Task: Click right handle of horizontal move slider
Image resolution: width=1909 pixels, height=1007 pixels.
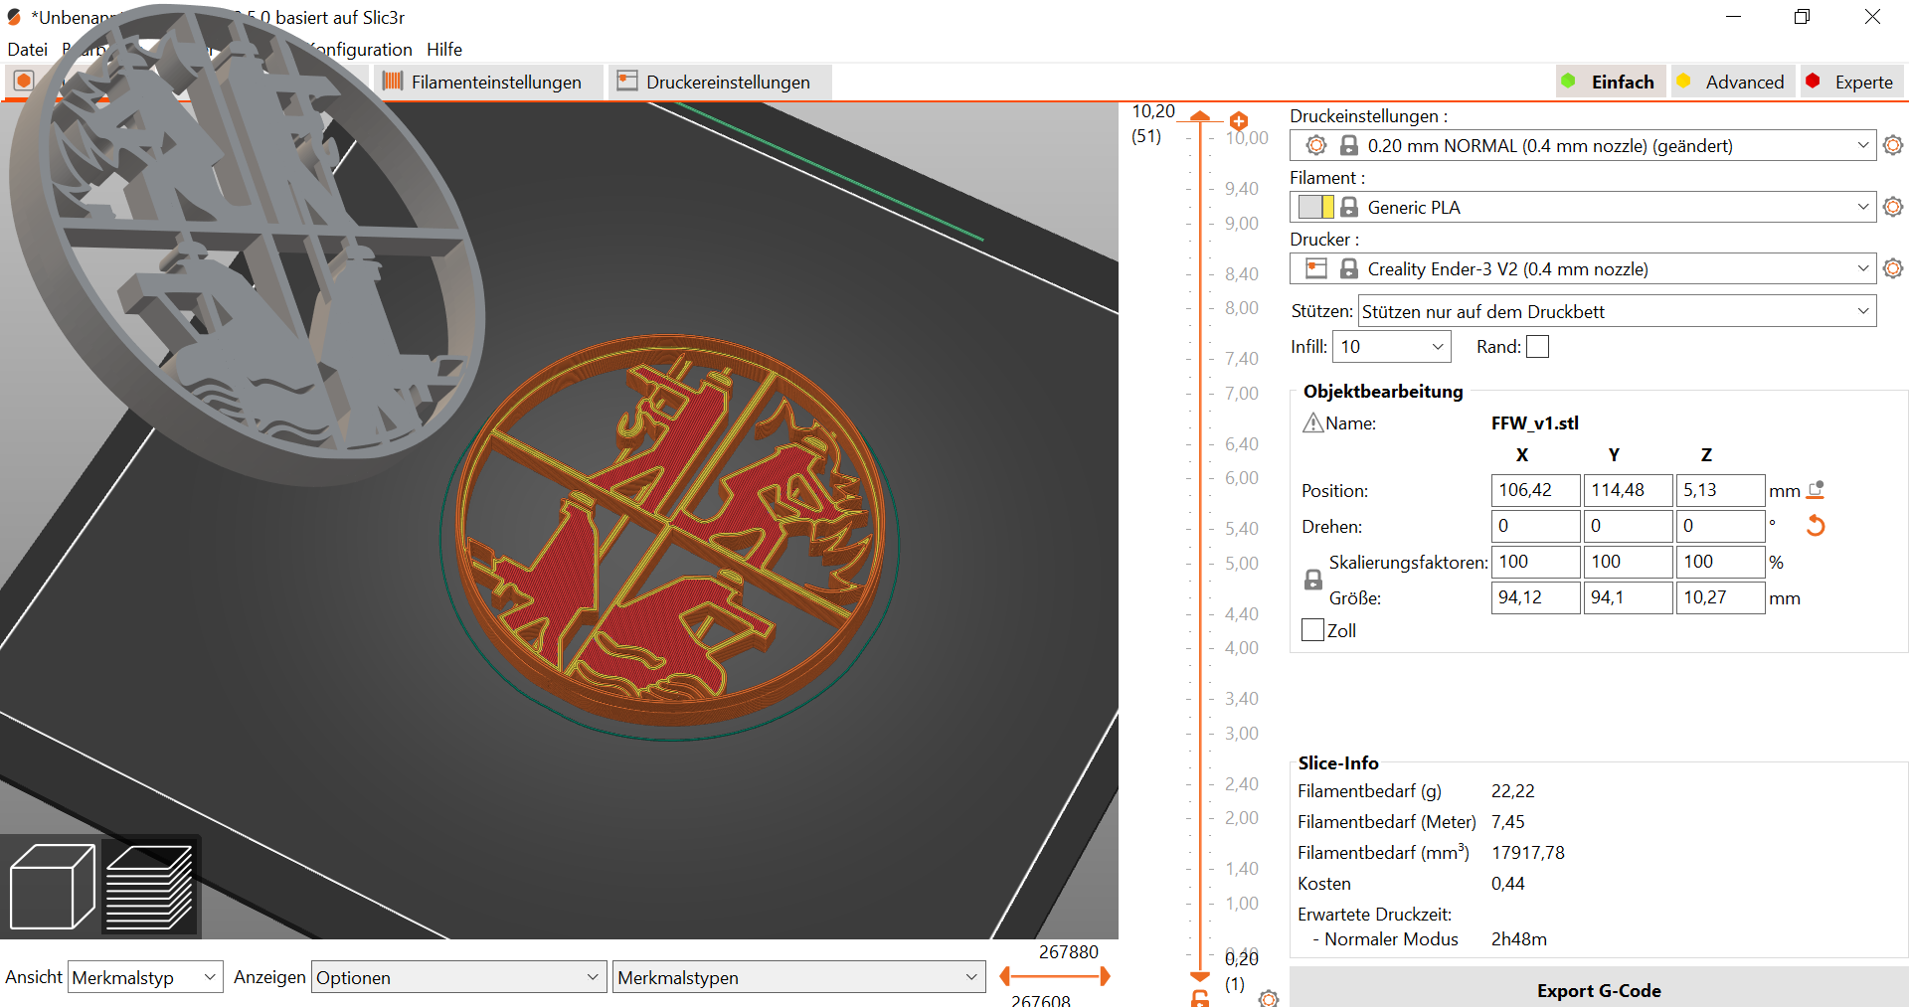Action: tap(1105, 976)
